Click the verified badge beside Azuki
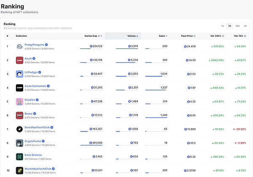This screenshot has height=177, width=253. [x=34, y=58]
